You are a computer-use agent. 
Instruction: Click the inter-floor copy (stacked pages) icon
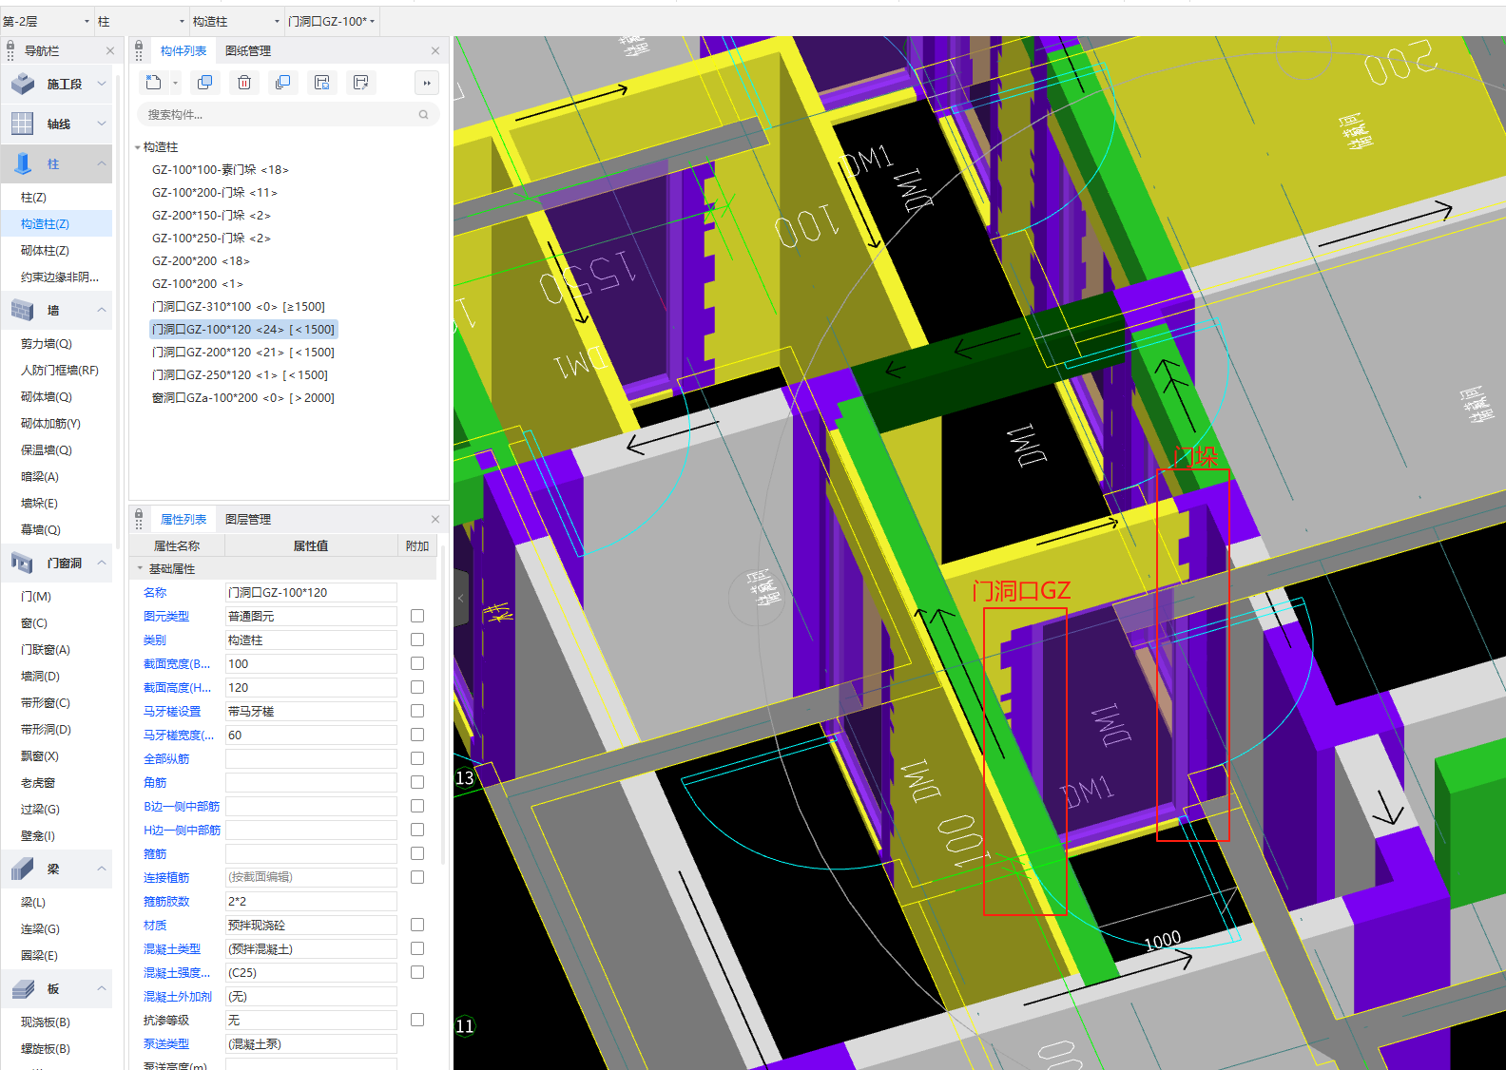click(x=282, y=83)
